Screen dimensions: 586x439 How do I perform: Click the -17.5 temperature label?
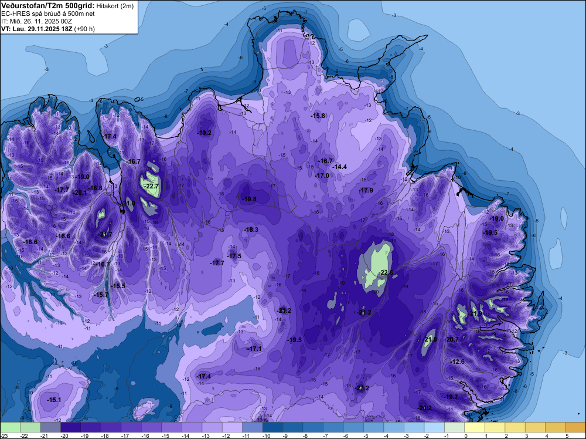(234, 256)
